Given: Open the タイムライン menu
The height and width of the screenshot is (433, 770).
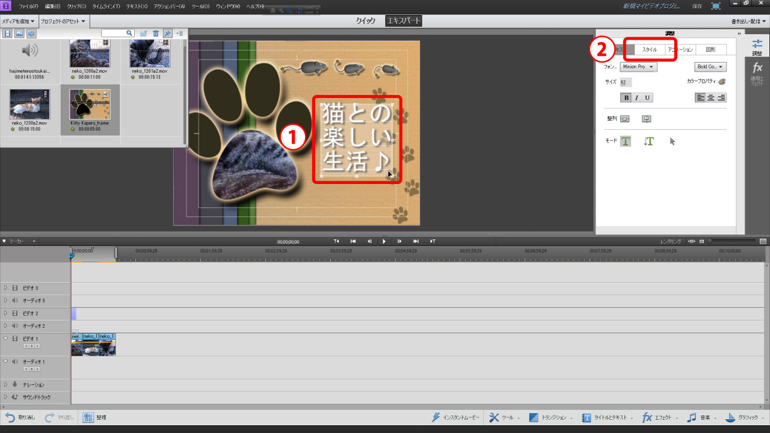Looking at the screenshot, I should coord(106,6).
